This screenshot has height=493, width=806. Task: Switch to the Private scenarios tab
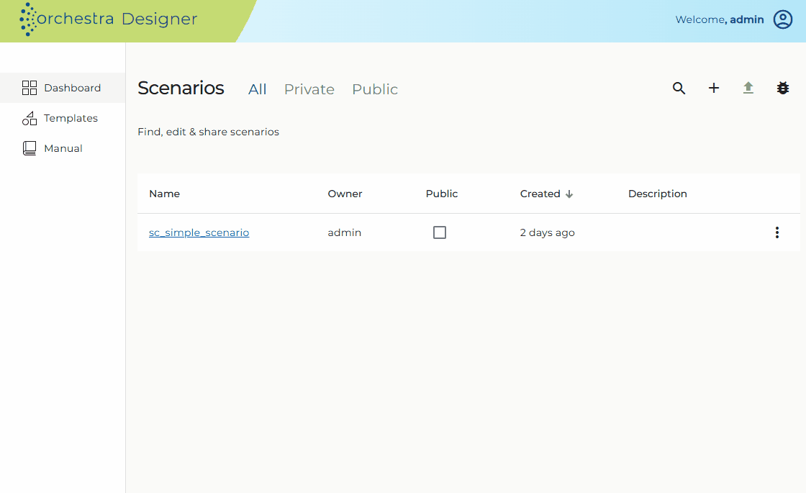[x=309, y=89]
